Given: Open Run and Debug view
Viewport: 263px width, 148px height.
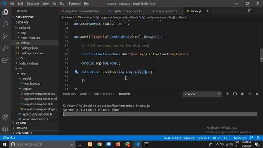Looking at the screenshot, I should (x=5, y=49).
